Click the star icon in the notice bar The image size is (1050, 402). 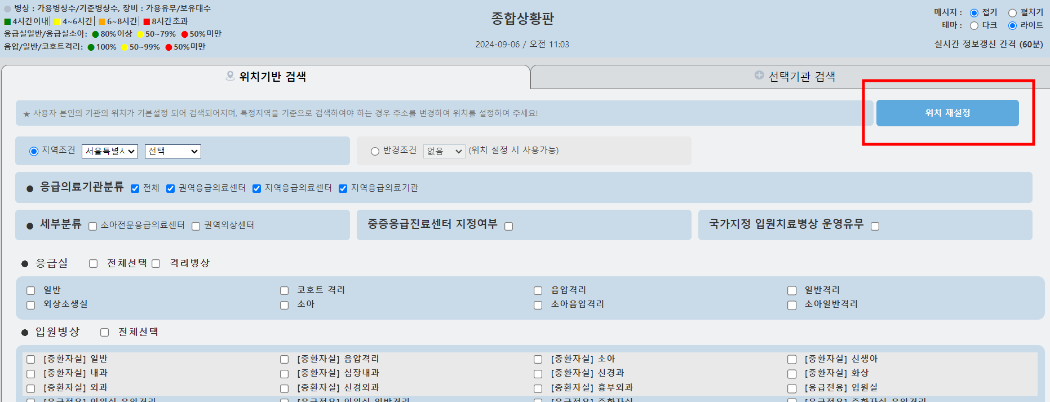(x=26, y=114)
